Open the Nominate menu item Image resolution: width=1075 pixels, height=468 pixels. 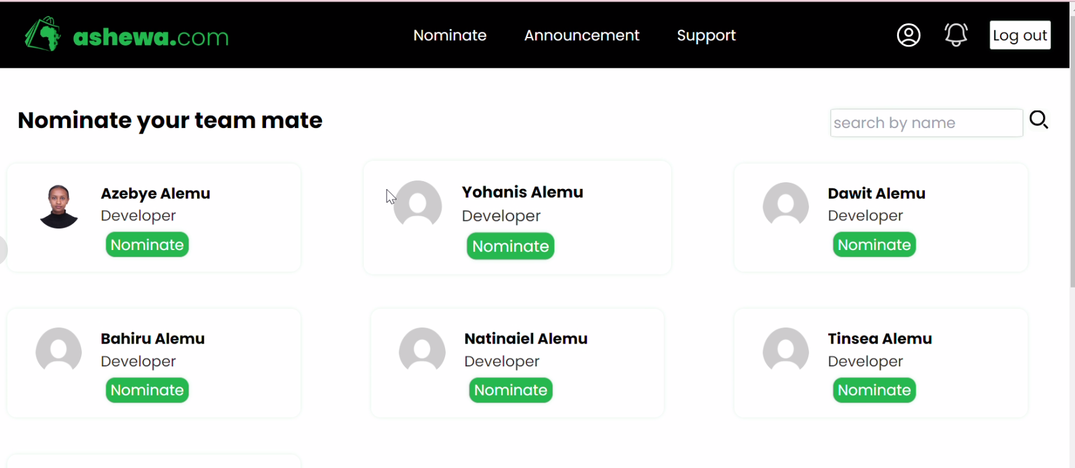pos(450,35)
